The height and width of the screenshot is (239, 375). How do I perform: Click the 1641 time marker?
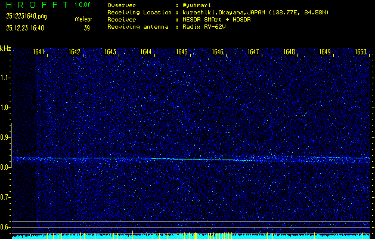click(x=39, y=52)
